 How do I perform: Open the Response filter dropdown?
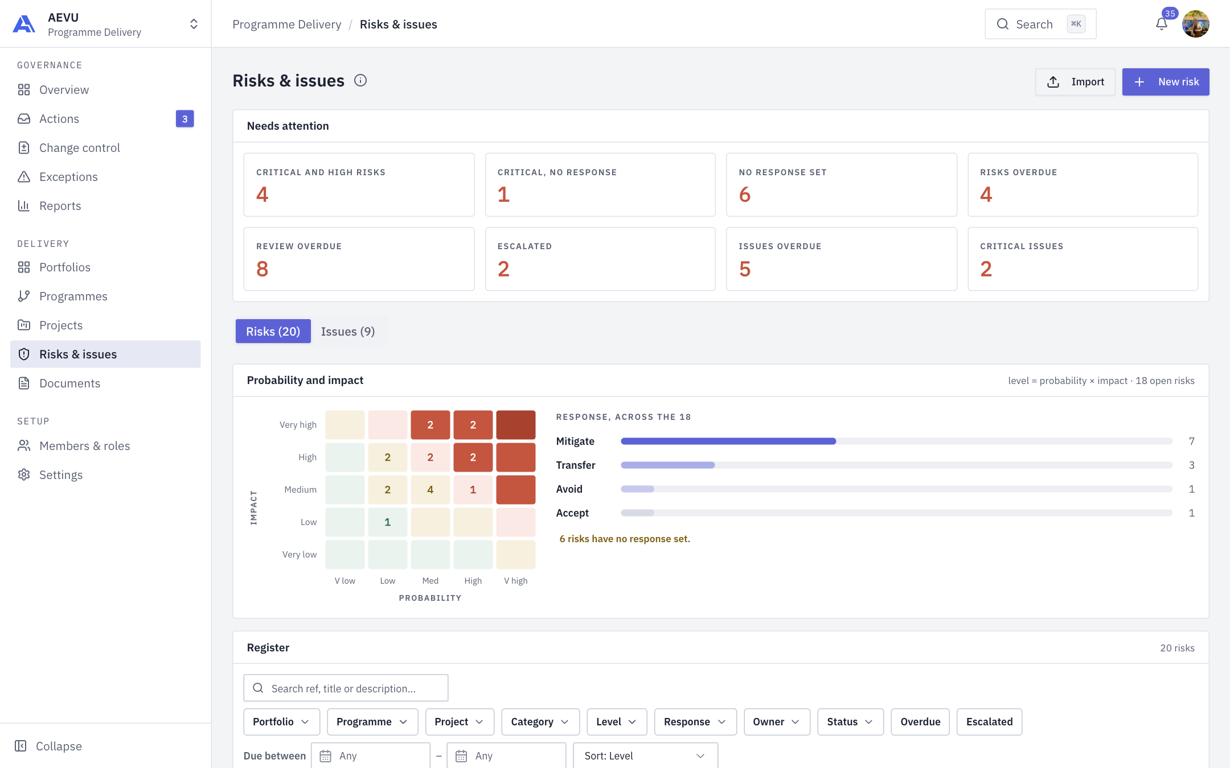(x=695, y=722)
